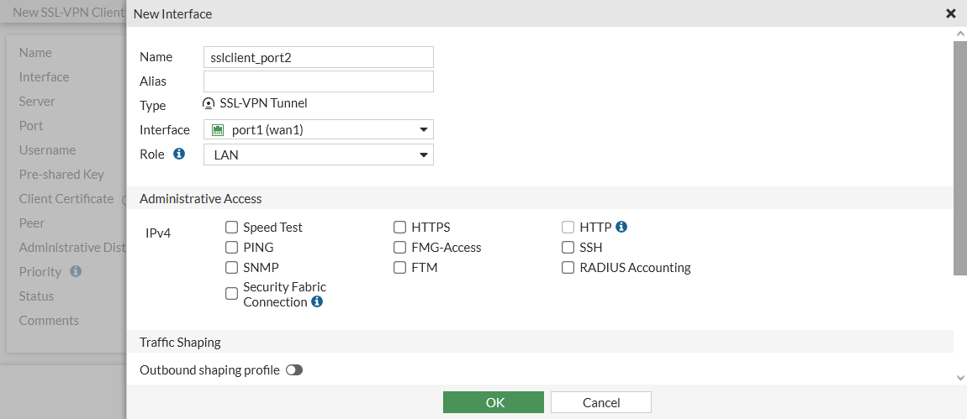
Task: Click the Alias text field
Action: (319, 81)
